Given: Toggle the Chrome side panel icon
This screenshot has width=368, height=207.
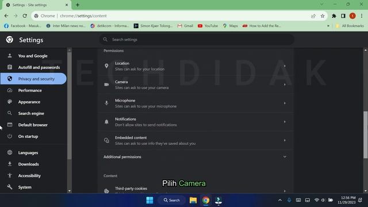Looking at the screenshot, I should (343, 16).
